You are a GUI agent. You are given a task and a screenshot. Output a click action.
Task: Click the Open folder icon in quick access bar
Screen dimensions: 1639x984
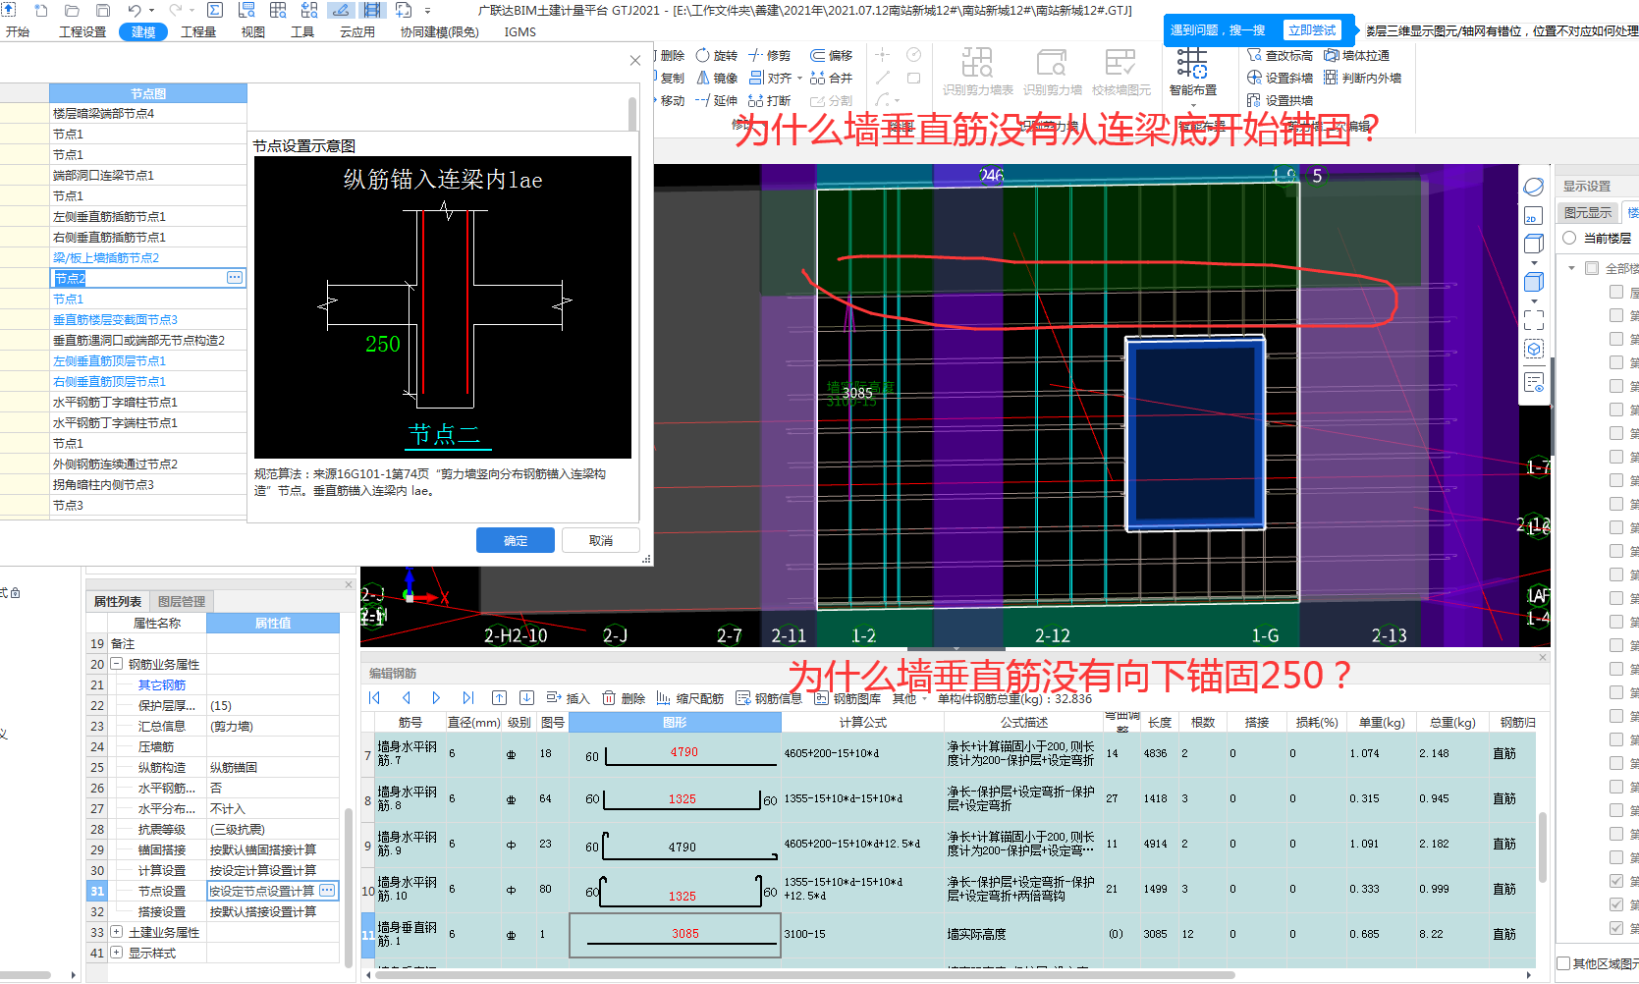[x=72, y=11]
